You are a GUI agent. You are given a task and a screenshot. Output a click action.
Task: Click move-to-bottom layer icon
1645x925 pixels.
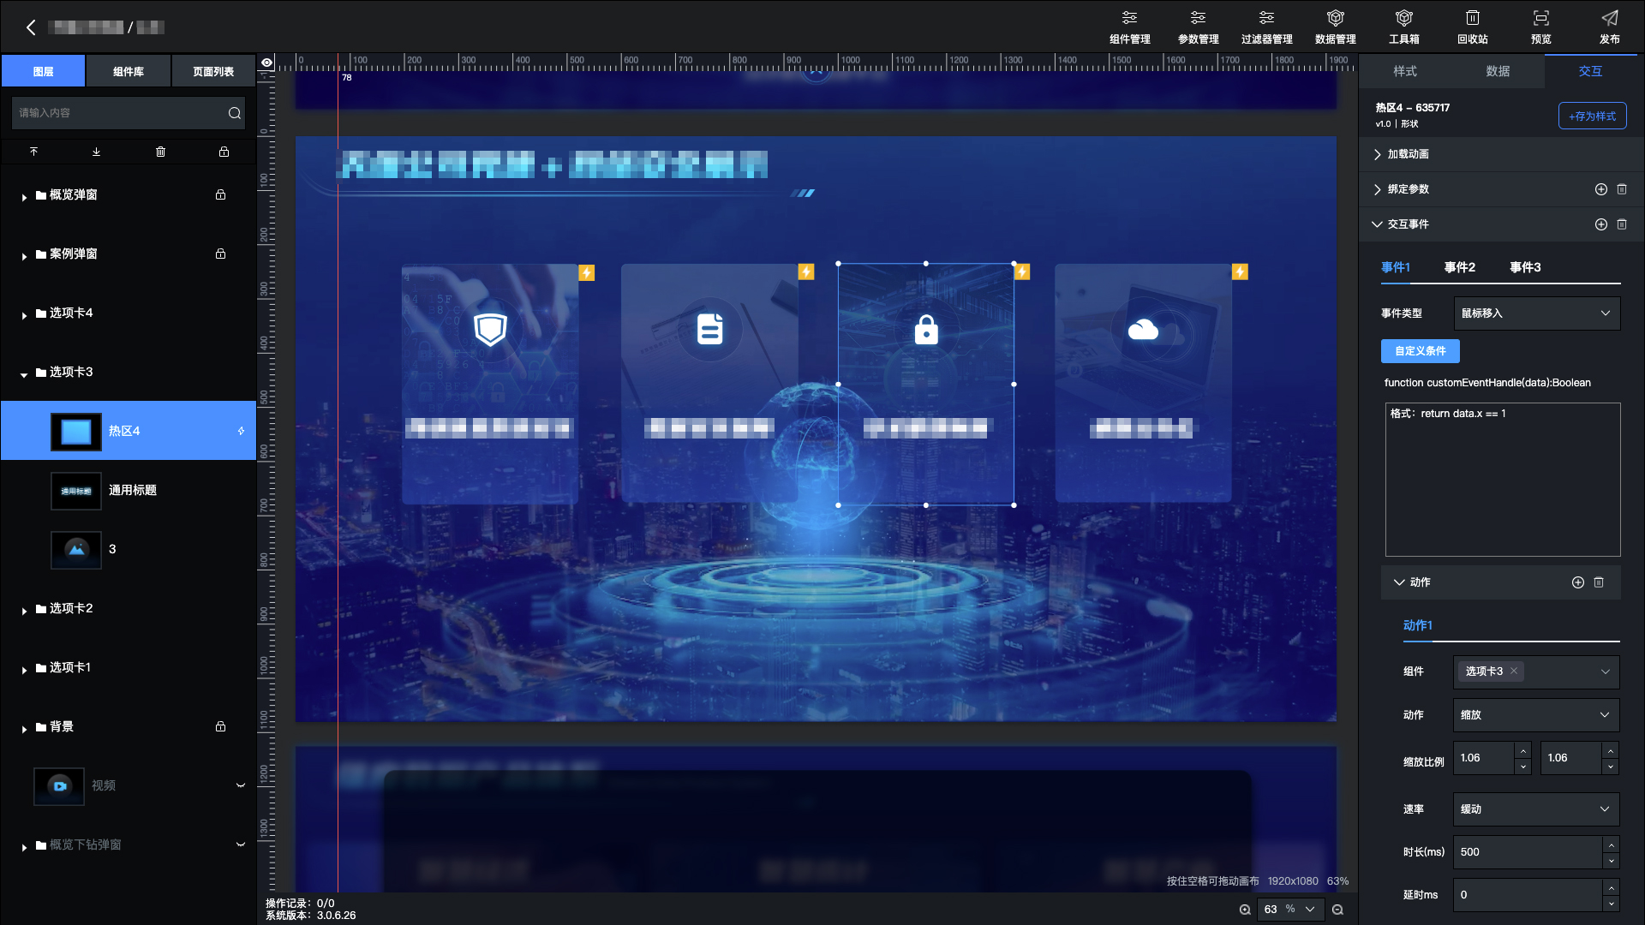97,152
